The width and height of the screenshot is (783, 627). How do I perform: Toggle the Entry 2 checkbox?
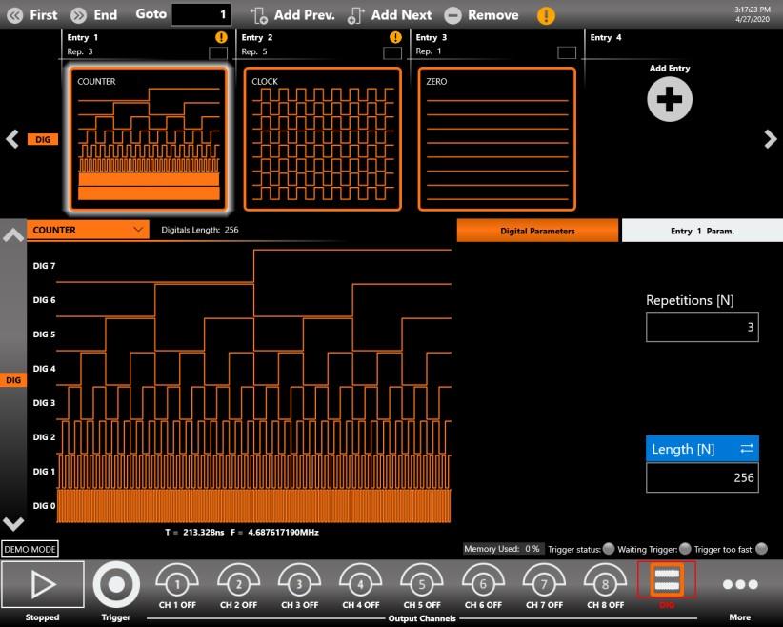392,52
